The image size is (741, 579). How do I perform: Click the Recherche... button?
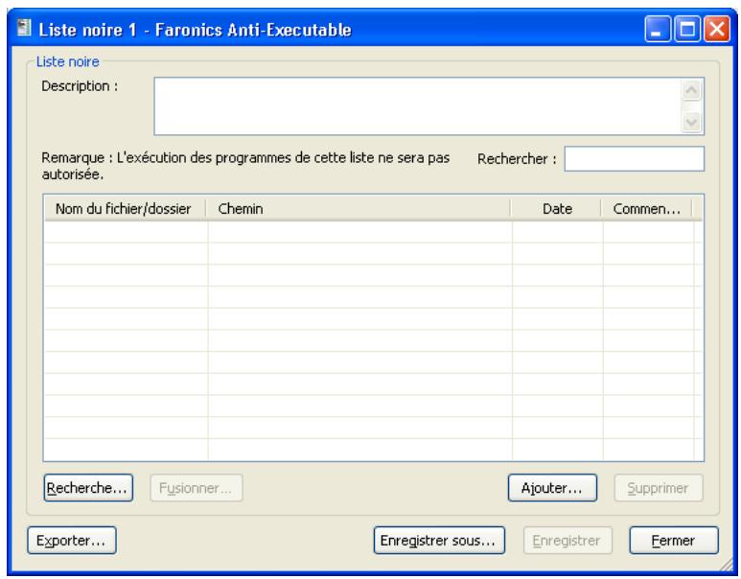pos(88,488)
